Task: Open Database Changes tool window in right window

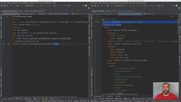Action: [x=139, y=99]
